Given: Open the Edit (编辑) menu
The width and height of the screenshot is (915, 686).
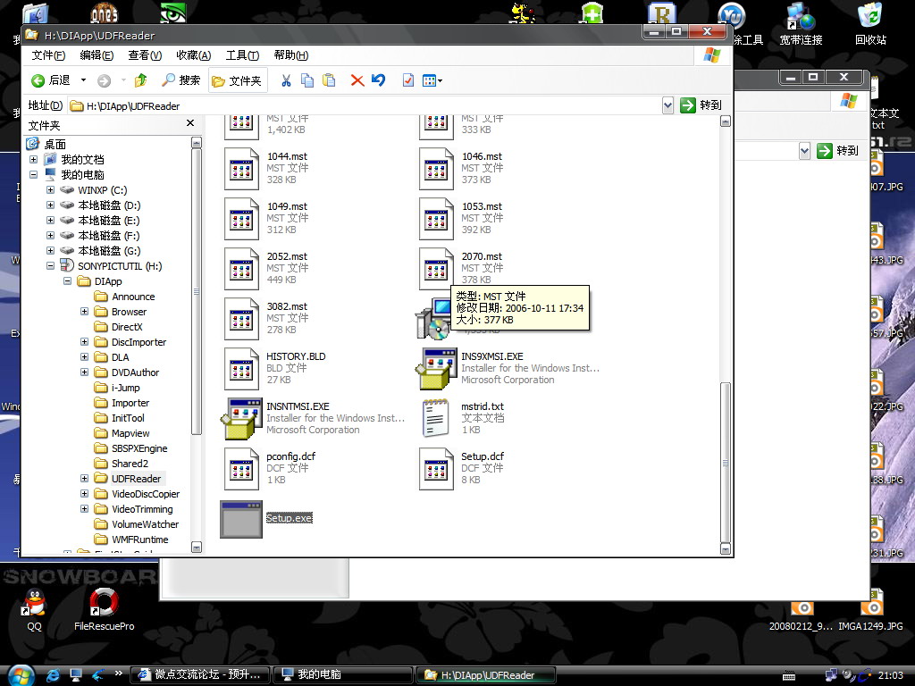Looking at the screenshot, I should point(97,55).
